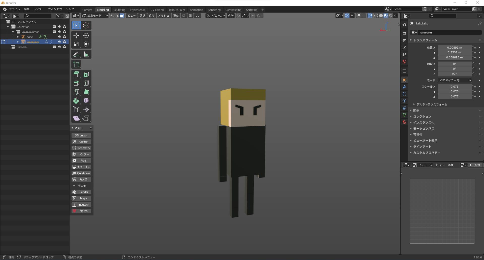Select the Bevel tool
This screenshot has height=260, width=484.
pyautogui.click(x=76, y=83)
